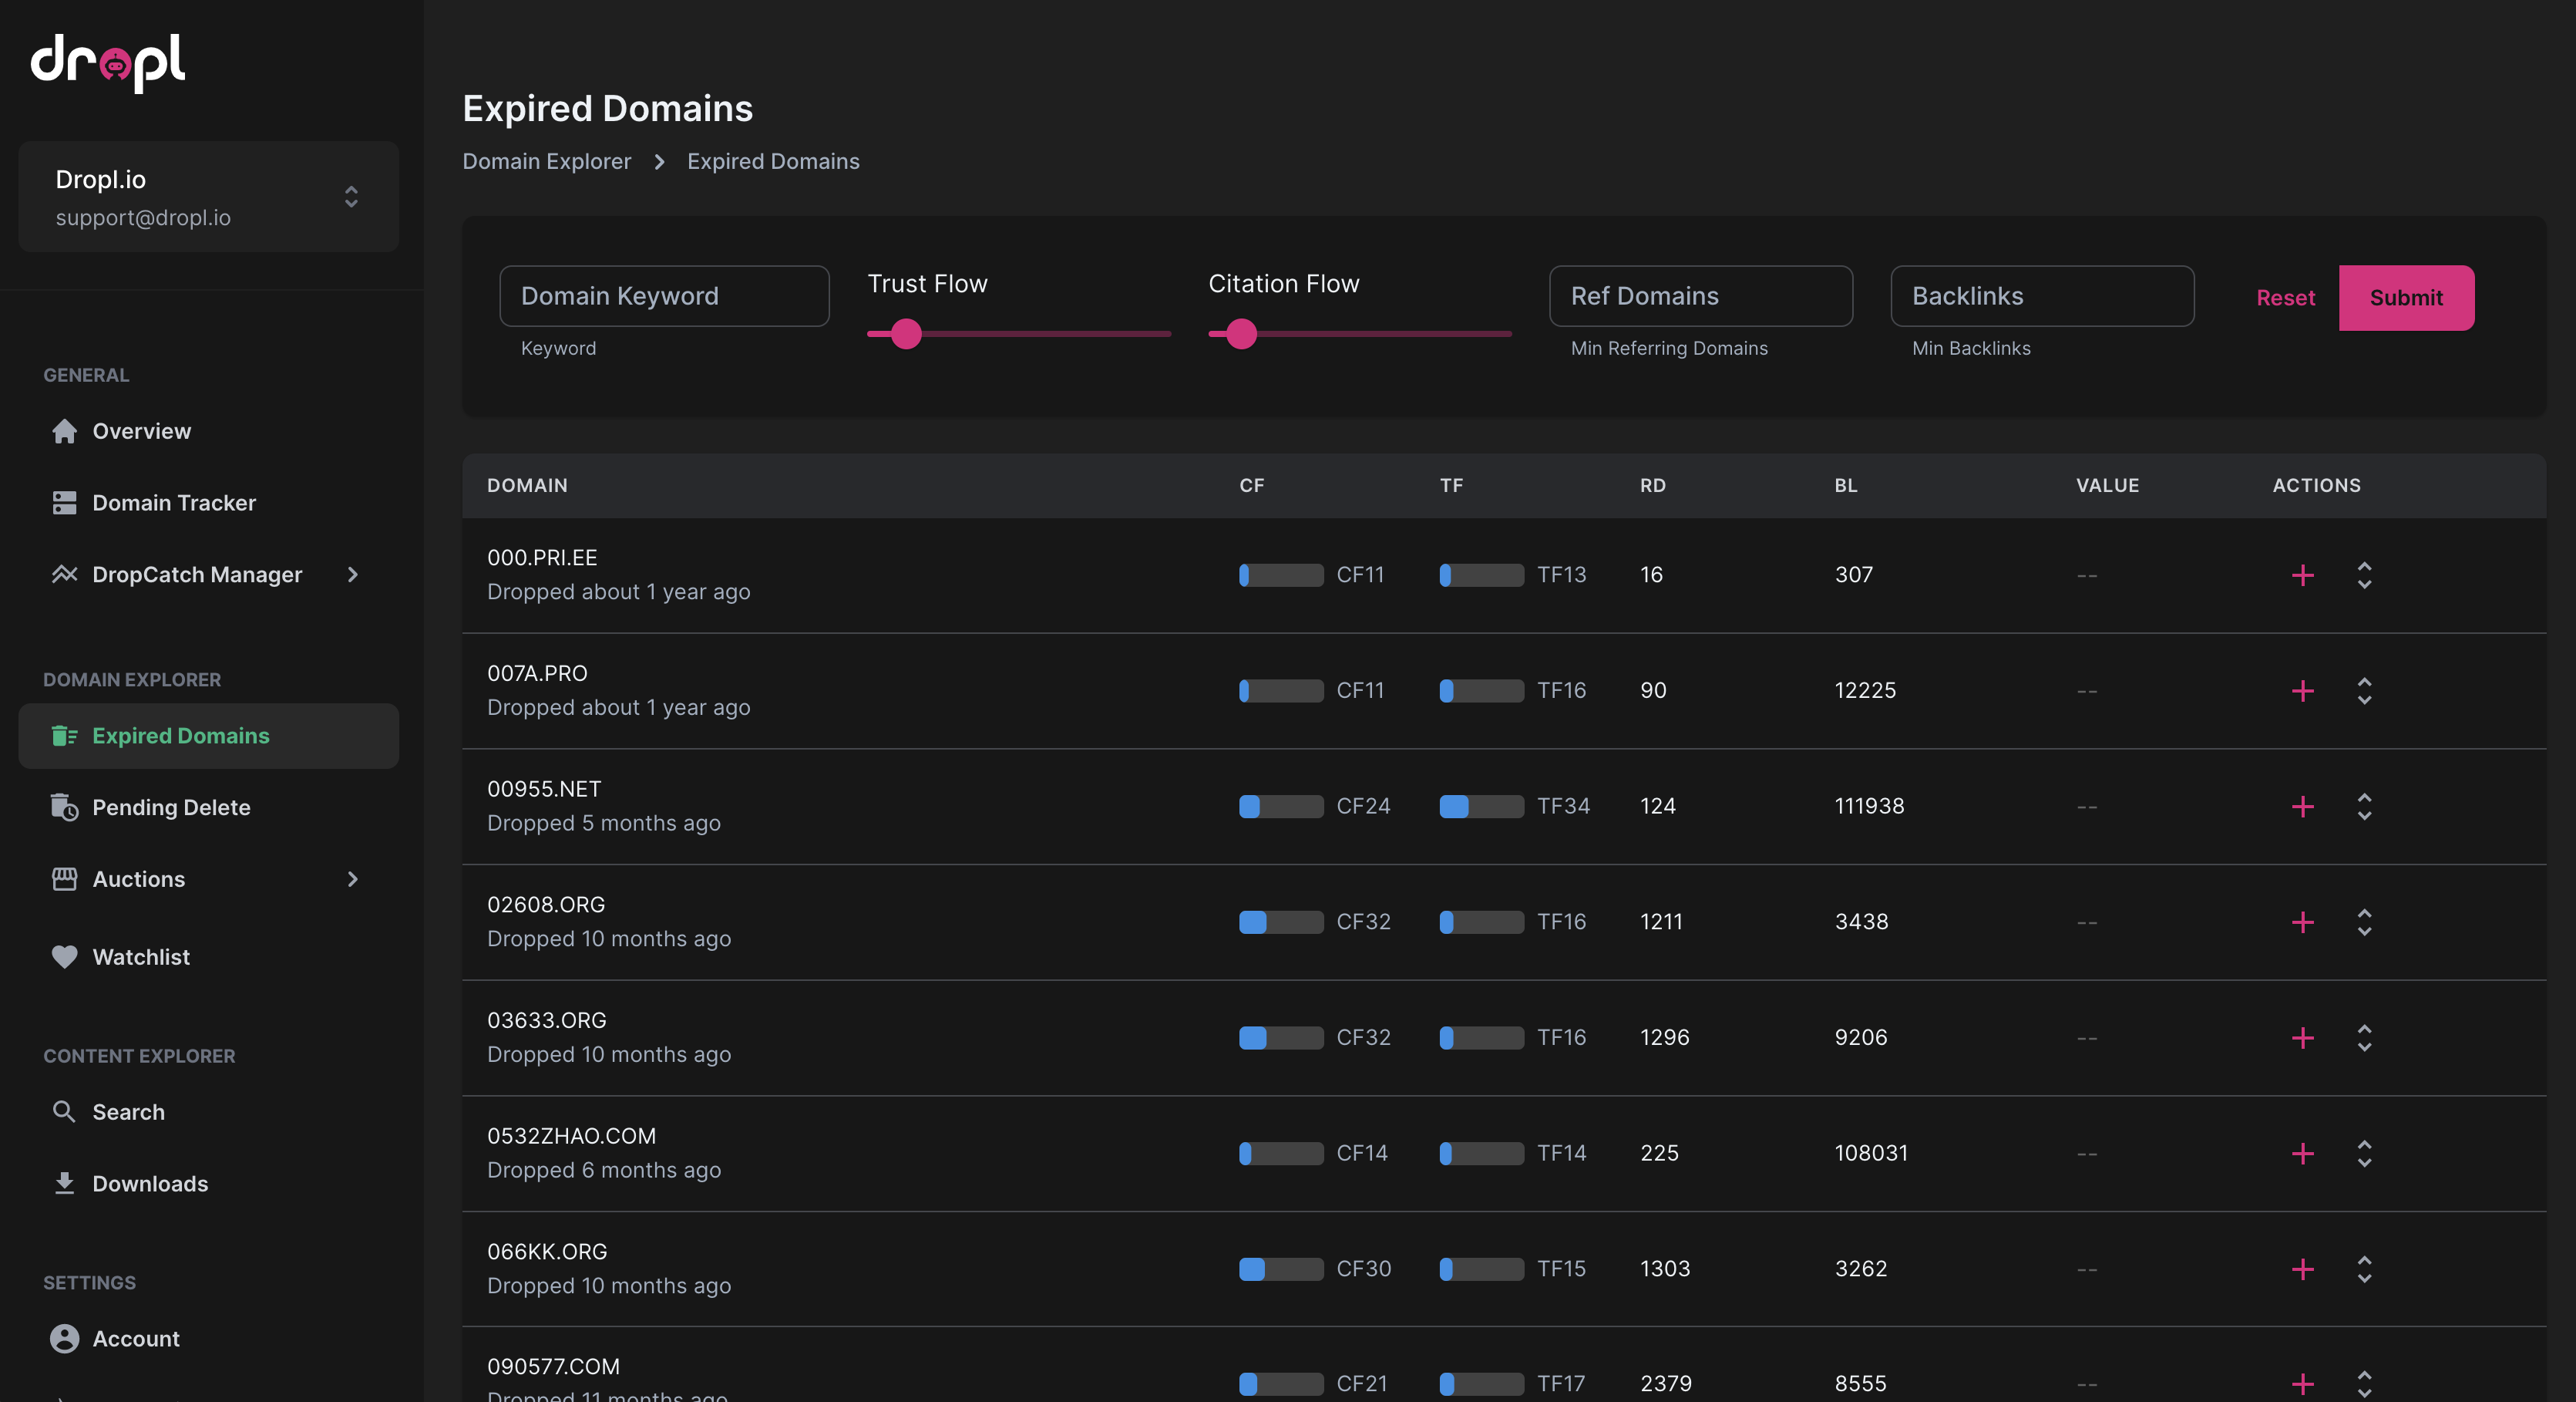Click the plus icon for 0532ZHAO.COM
The image size is (2576, 1402).
(x=2302, y=1154)
